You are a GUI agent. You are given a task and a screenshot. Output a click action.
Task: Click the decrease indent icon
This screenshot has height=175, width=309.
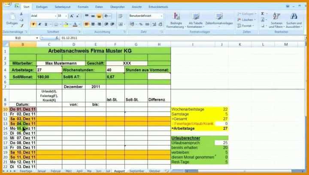tap(106, 24)
